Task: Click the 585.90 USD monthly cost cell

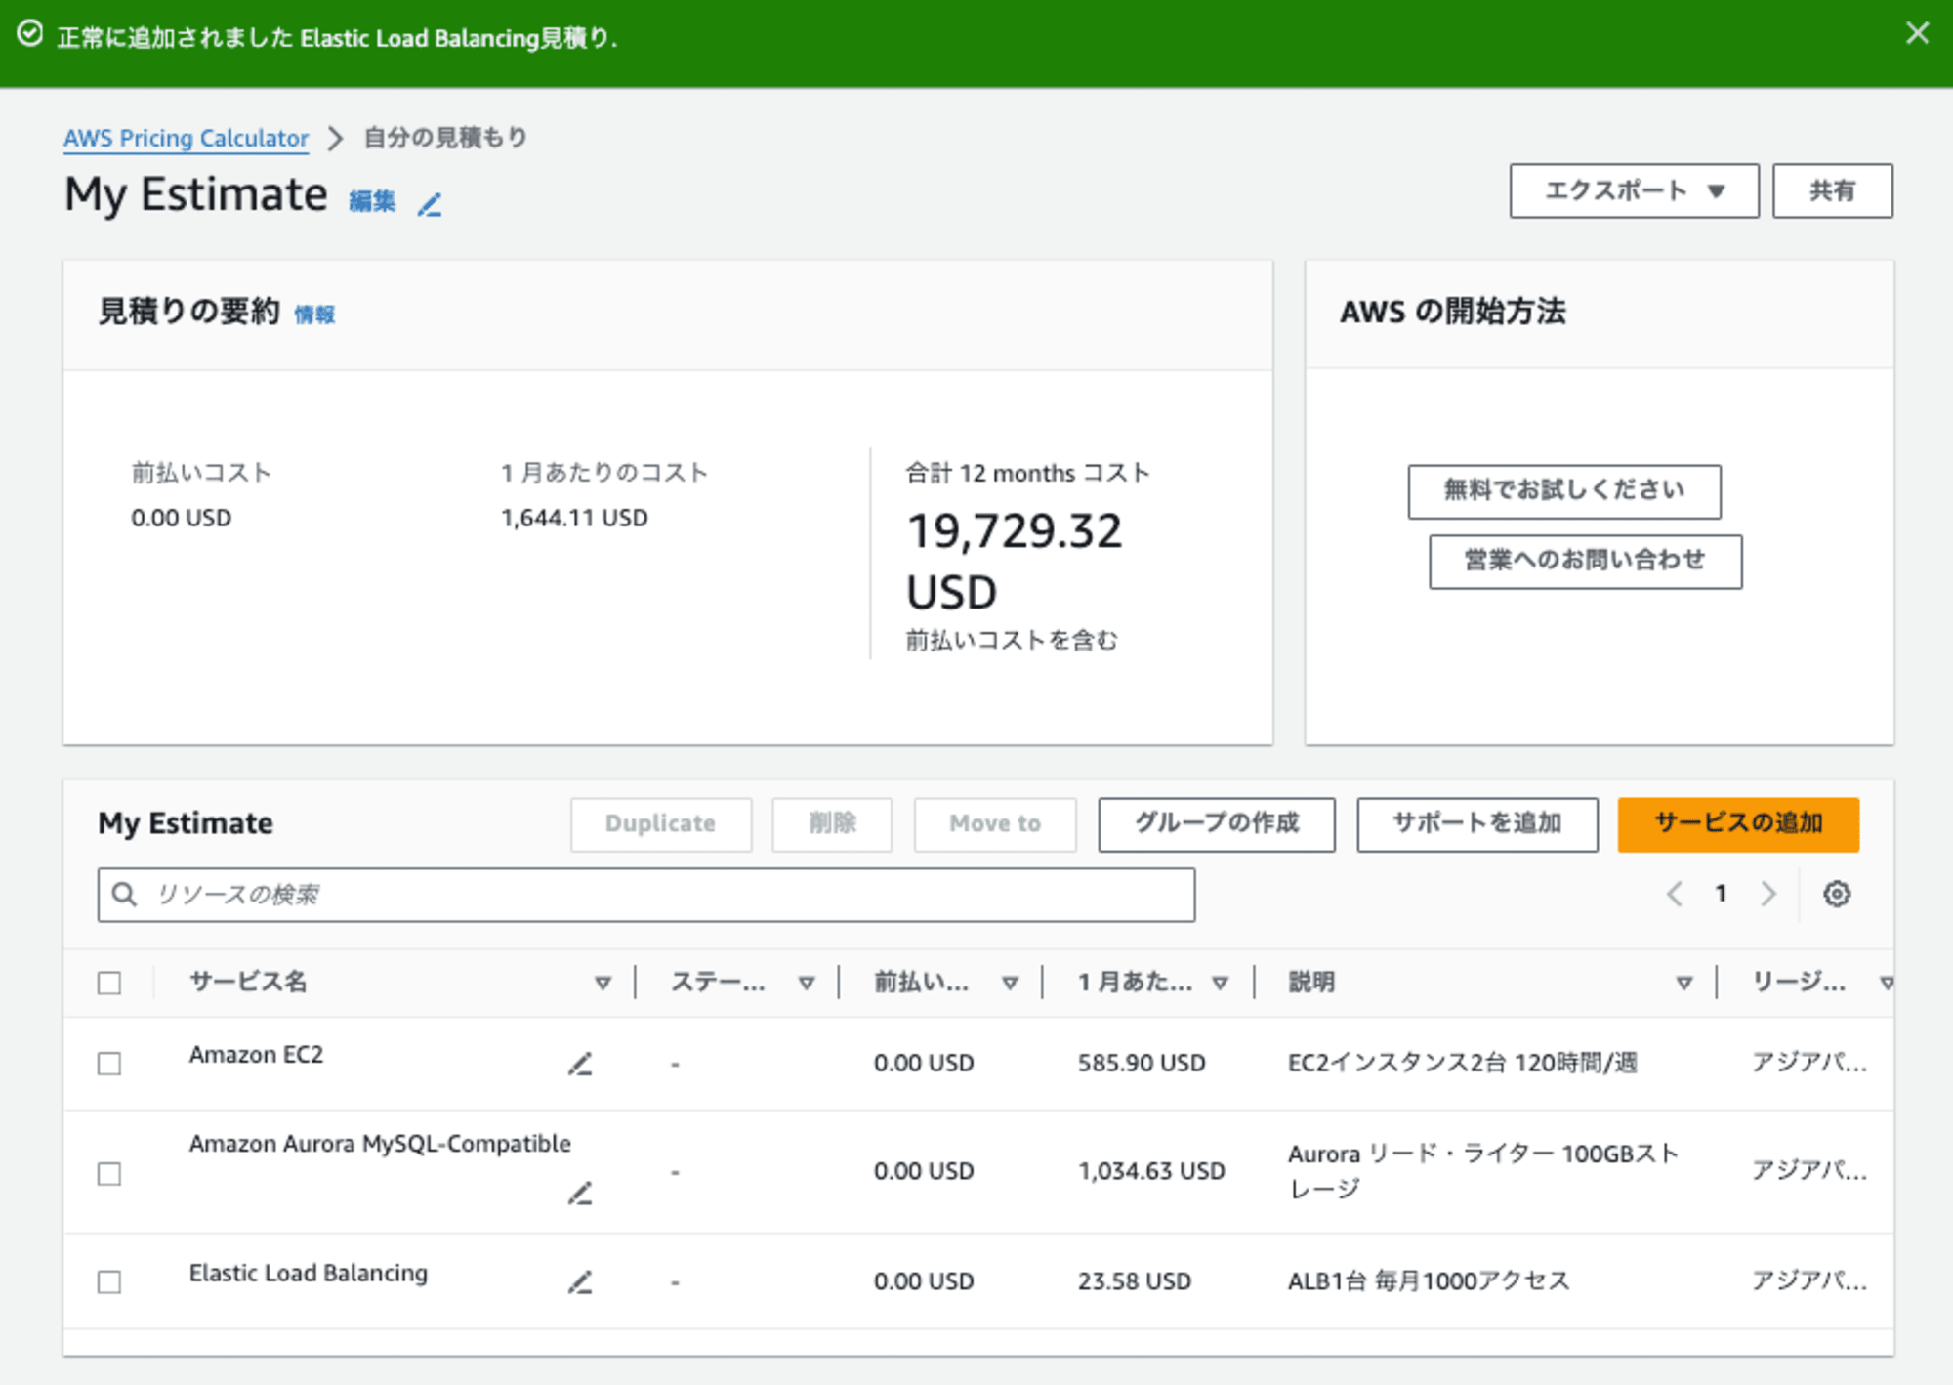Action: click(1142, 1063)
